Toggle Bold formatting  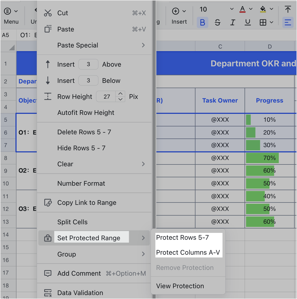(x=202, y=23)
